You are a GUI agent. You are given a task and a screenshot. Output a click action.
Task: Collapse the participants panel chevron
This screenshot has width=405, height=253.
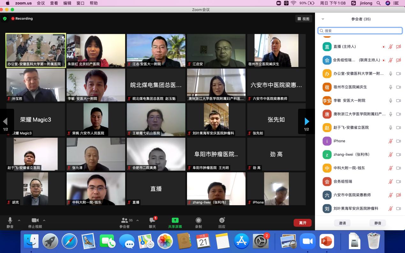(x=323, y=19)
